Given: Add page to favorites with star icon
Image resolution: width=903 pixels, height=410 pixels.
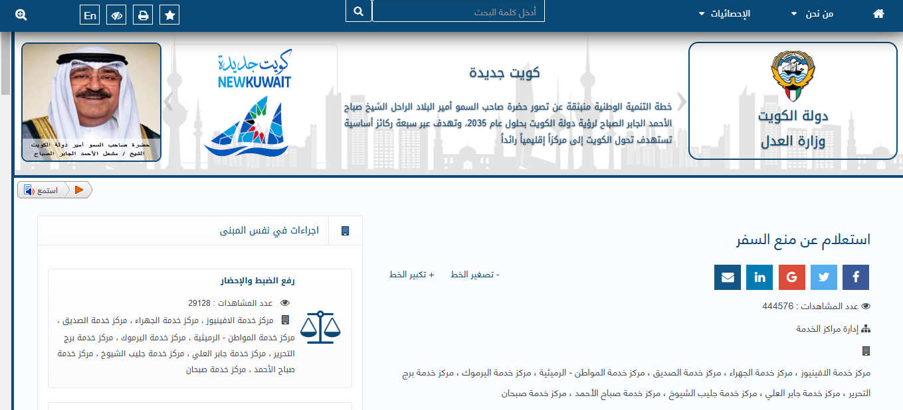Looking at the screenshot, I should 169,15.
